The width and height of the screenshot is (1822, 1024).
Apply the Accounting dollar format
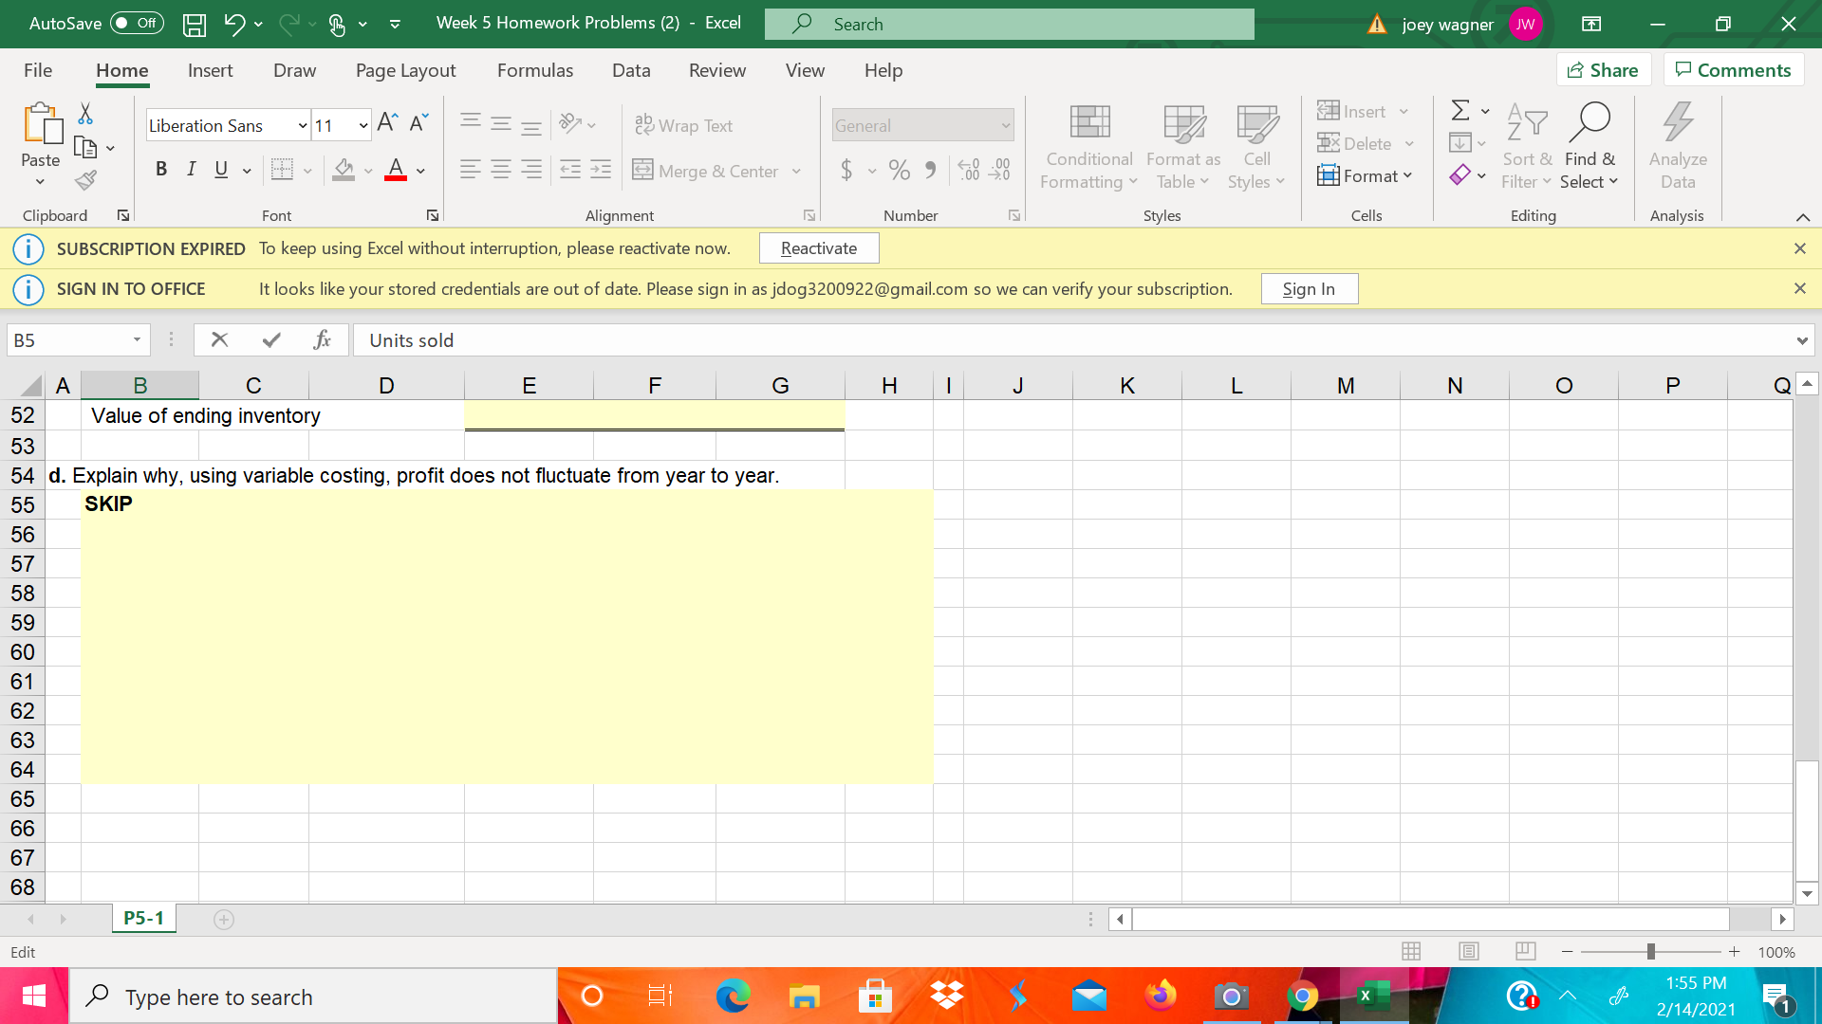(x=847, y=171)
